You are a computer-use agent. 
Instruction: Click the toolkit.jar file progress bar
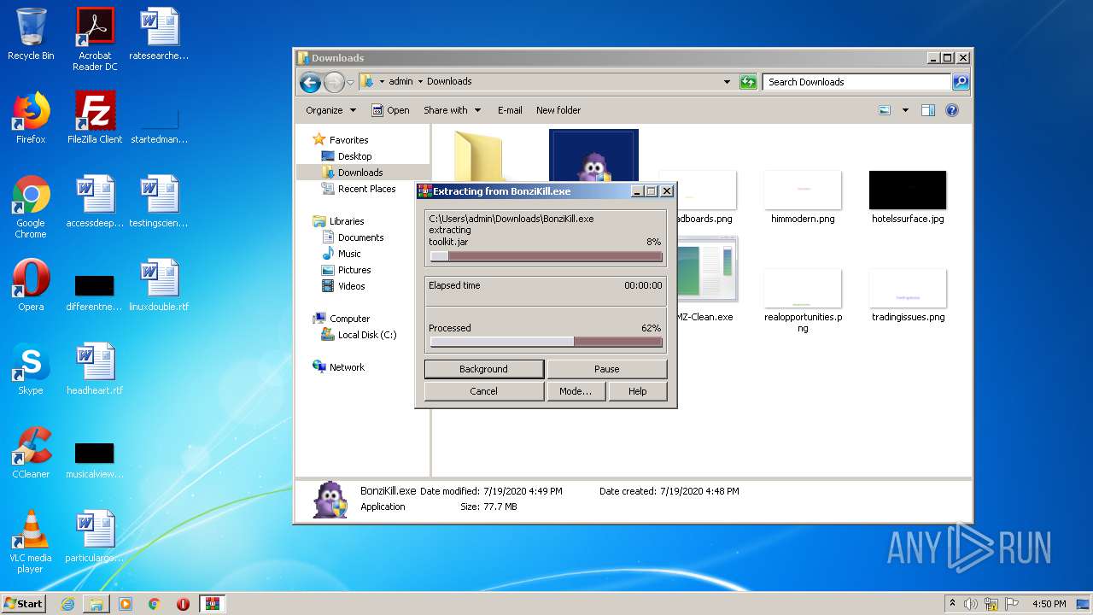(546, 256)
